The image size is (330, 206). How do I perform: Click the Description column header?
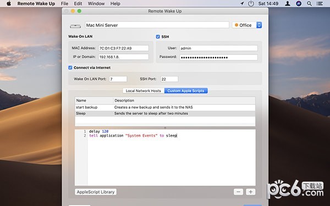point(184,101)
